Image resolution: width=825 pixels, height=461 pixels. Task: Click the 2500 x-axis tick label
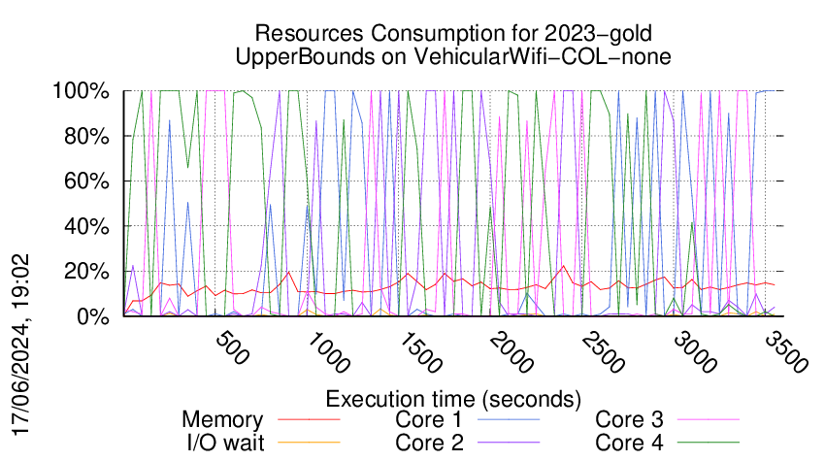[603, 352]
